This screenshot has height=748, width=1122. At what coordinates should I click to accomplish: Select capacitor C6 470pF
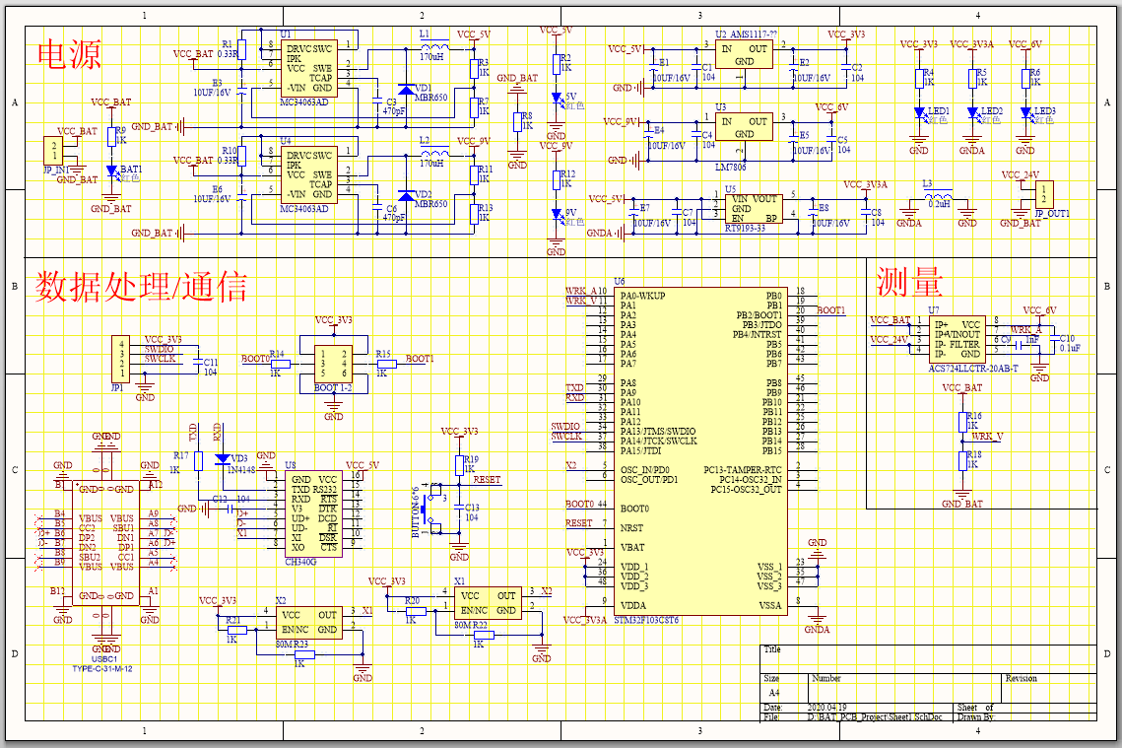376,205
